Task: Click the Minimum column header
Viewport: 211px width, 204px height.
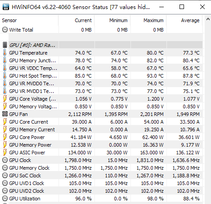Action: pos(112,20)
